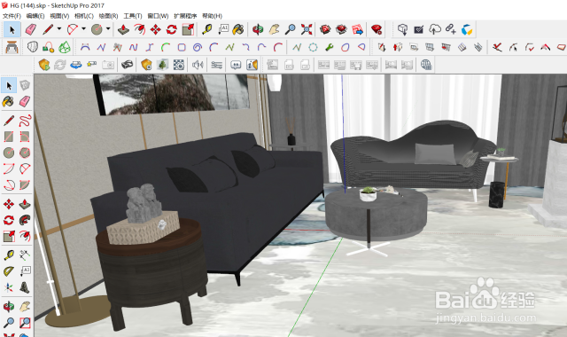567x337 pixels.
Task: Select the Pencil line tool in top toolbar
Action: [47, 29]
